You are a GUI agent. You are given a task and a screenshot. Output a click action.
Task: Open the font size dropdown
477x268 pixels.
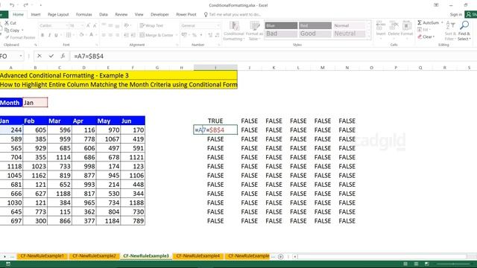click(82, 25)
